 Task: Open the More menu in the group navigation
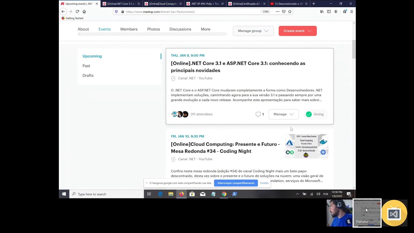point(205,29)
